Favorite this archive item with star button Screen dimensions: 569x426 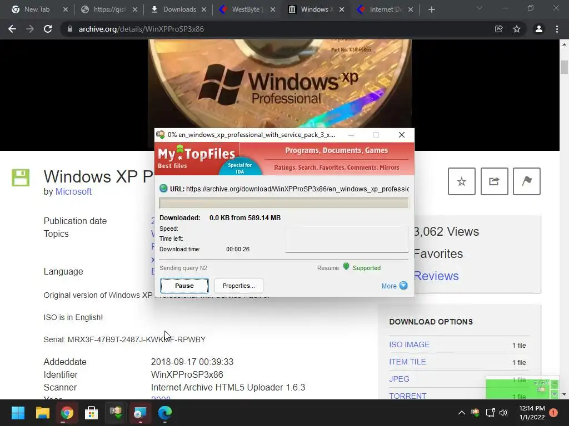point(462,181)
